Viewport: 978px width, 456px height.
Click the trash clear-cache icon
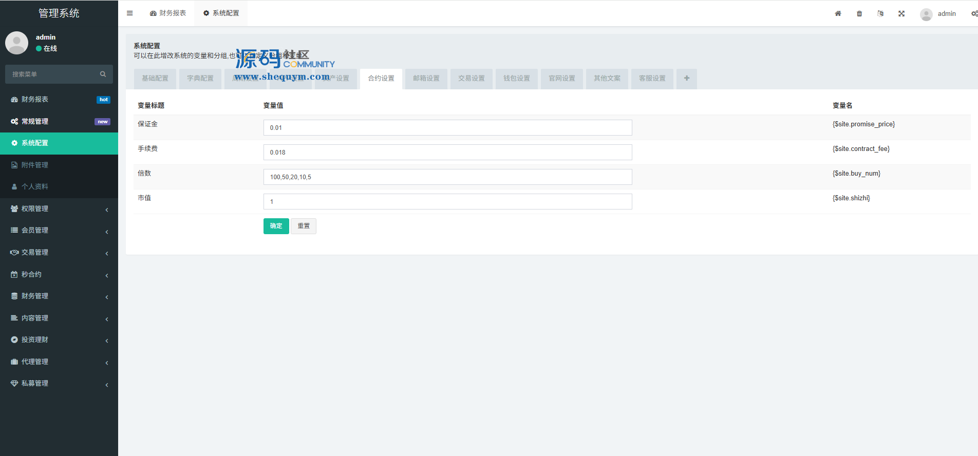pos(859,13)
